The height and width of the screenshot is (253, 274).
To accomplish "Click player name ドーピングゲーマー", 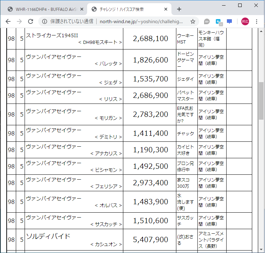I will coord(185,60).
